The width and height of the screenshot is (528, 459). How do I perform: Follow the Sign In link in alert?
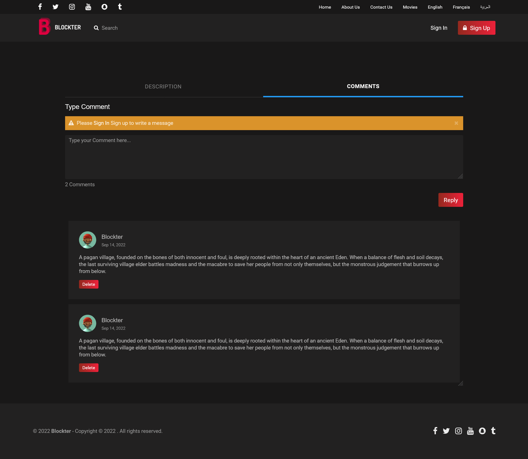pyautogui.click(x=101, y=123)
